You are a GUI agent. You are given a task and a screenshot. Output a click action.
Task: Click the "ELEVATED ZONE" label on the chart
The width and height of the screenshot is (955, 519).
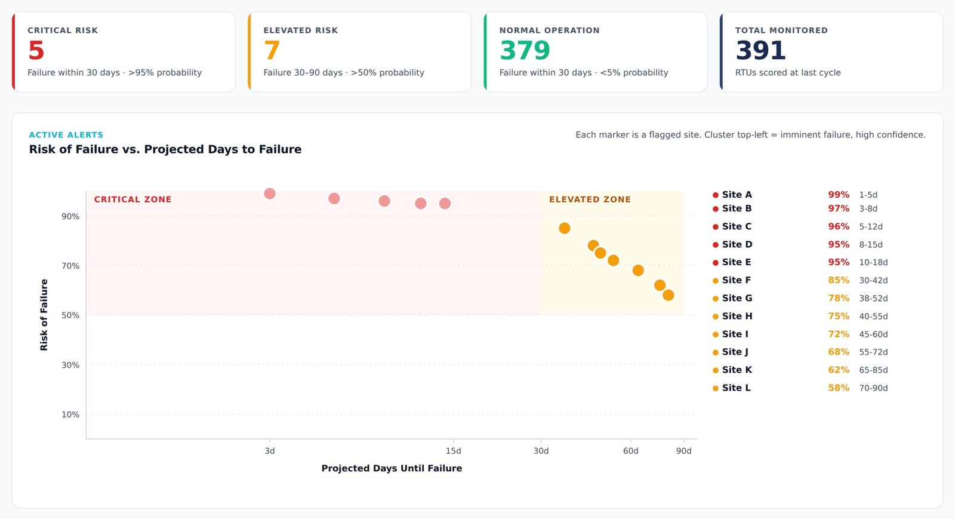tap(590, 199)
